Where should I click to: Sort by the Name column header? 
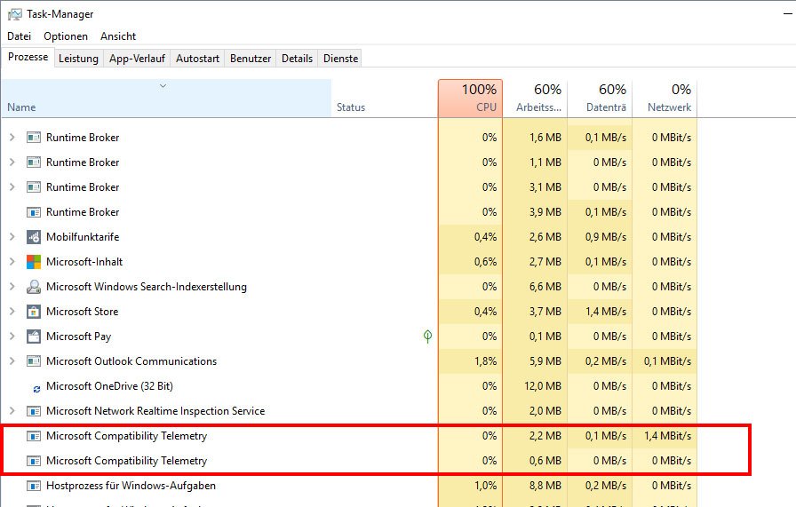point(166,99)
